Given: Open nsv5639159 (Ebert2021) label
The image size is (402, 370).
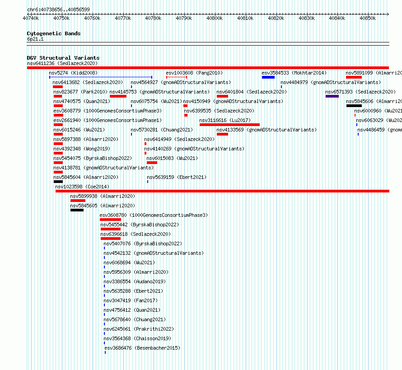Looking at the screenshot, I should 177,177.
